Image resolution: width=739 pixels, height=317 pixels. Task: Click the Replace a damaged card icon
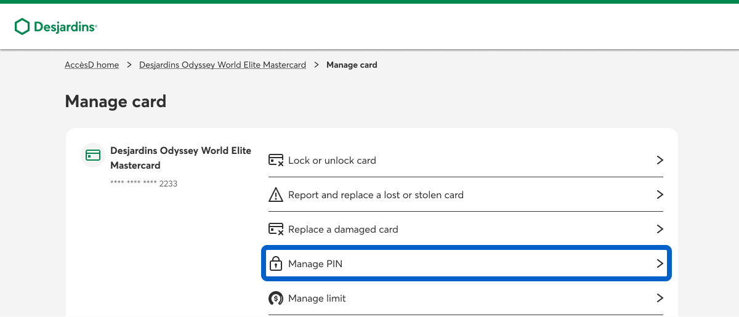click(276, 230)
